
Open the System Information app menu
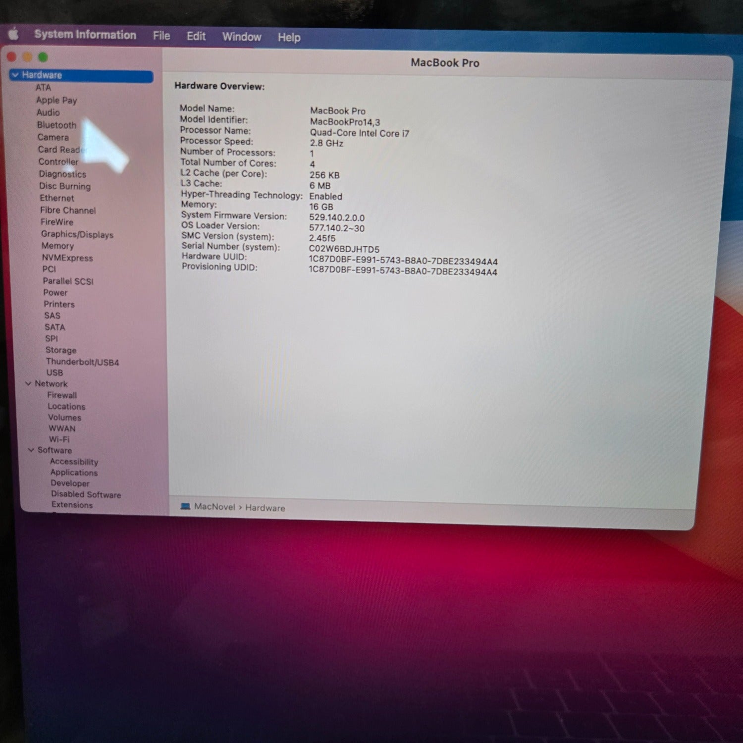click(85, 35)
